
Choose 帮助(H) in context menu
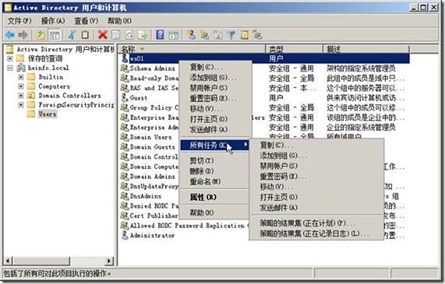click(215, 212)
